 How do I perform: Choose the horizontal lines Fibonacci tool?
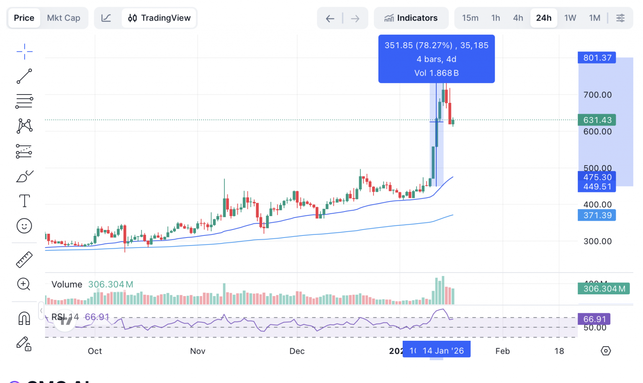24,101
